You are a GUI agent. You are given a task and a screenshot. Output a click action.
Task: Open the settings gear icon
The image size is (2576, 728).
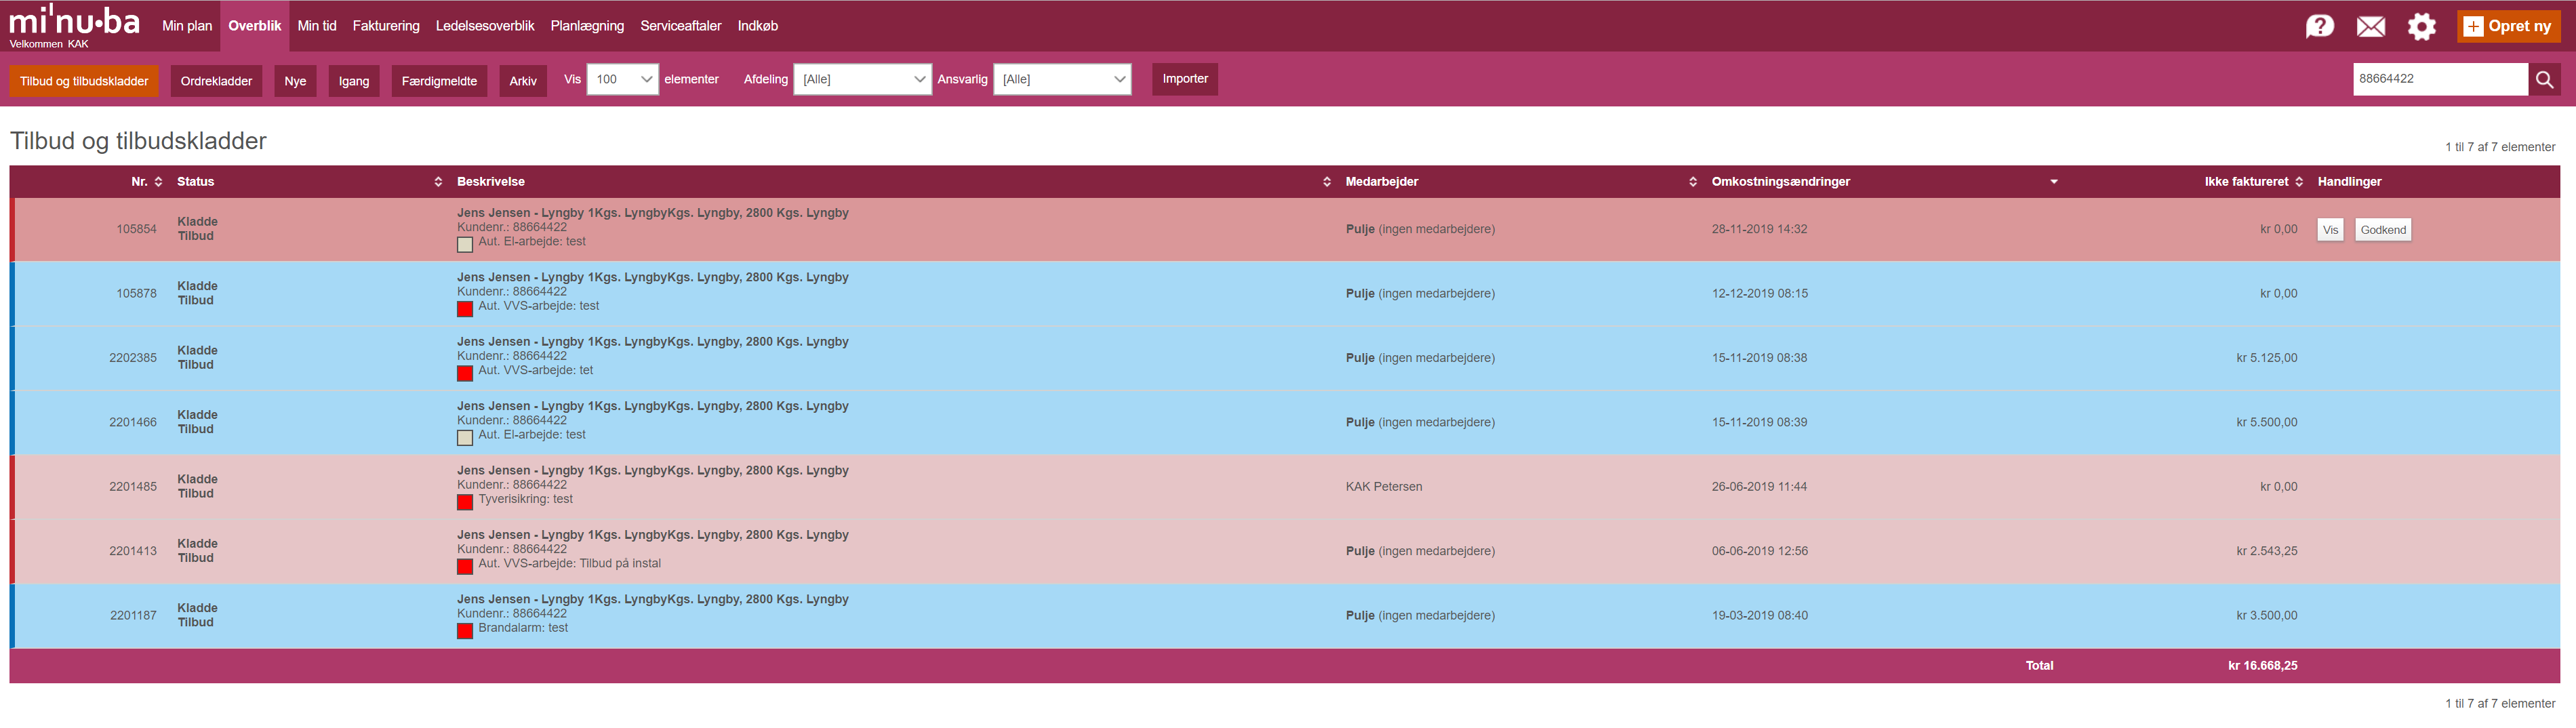pyautogui.click(x=2421, y=26)
